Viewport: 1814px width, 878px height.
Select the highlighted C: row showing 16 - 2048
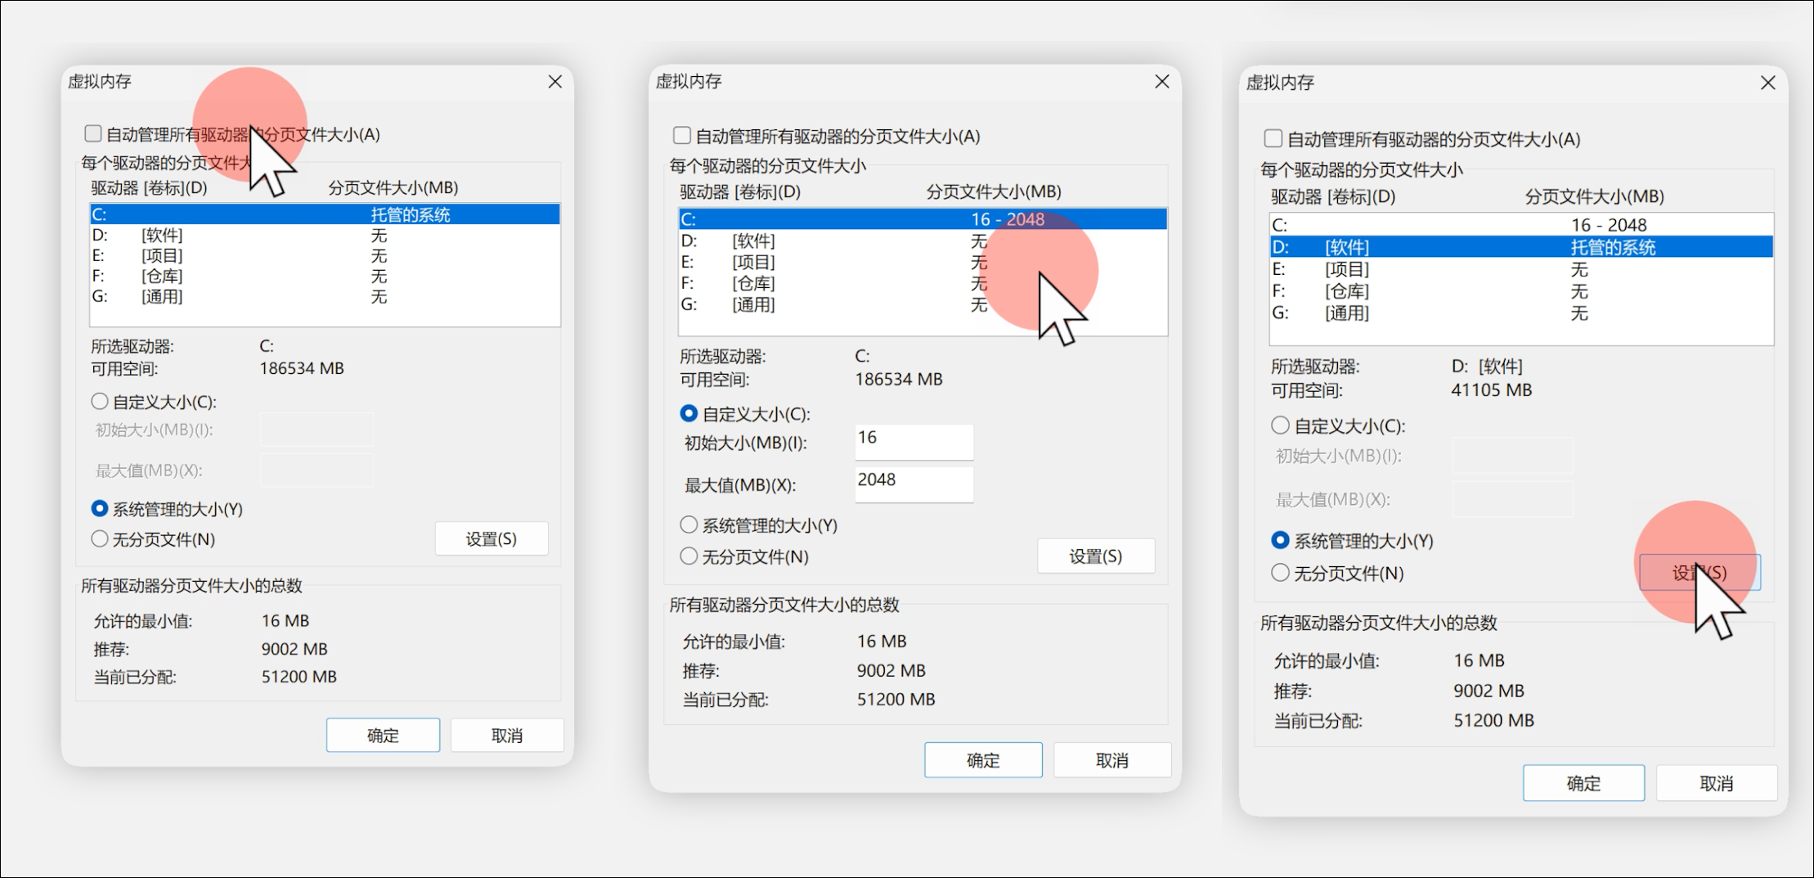922,219
